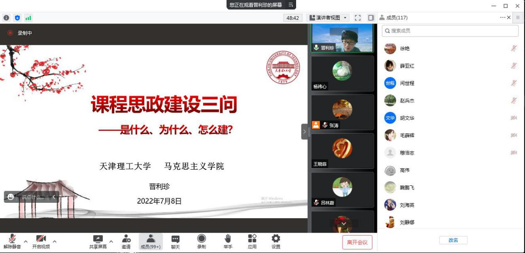
Task: Collapse the video thumbnail strip chevron
Action: (x=304, y=131)
